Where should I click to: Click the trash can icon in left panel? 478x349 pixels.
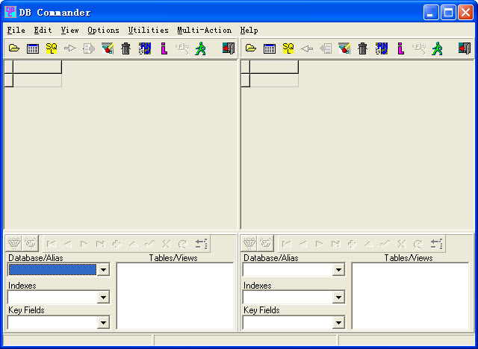(126, 48)
